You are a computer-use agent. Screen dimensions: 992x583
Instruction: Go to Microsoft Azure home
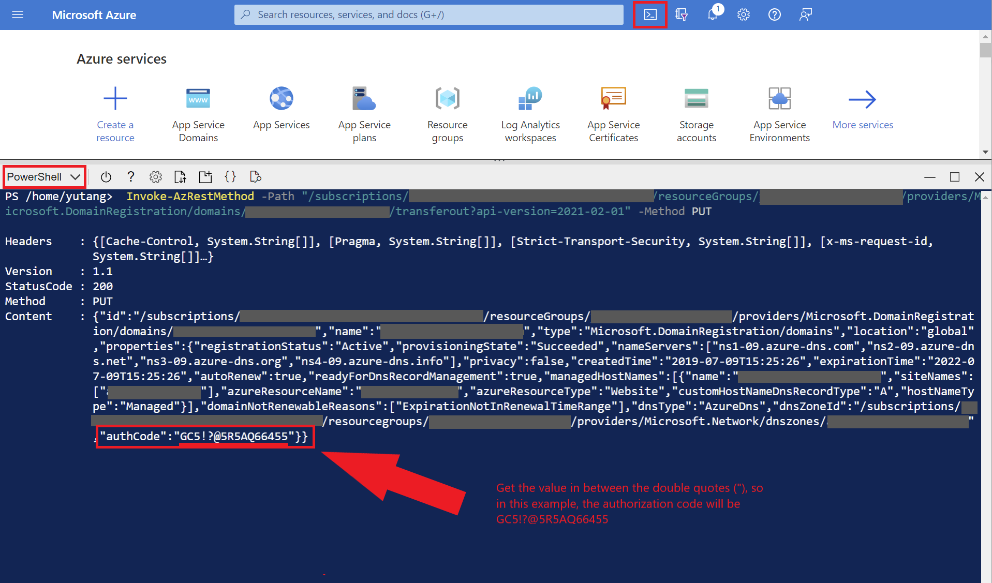[94, 14]
